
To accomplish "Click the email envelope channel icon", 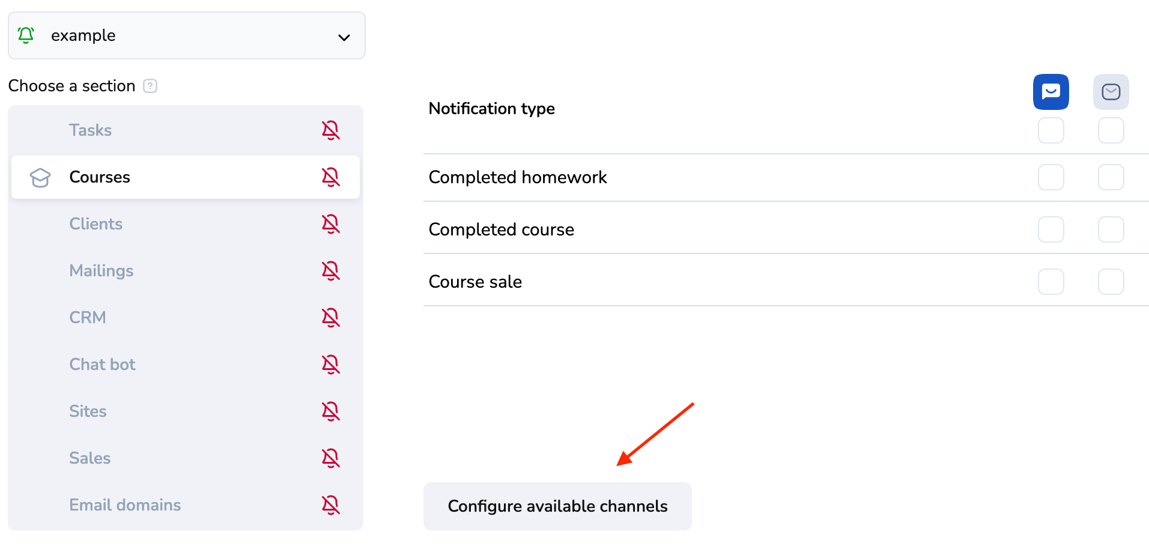I will coord(1111,92).
